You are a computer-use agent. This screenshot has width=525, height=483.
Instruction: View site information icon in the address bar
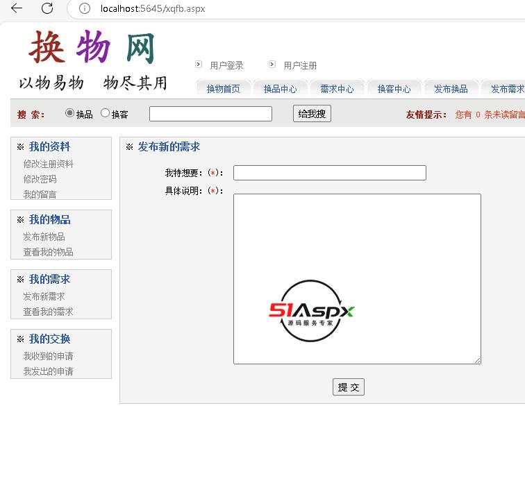[x=85, y=8]
